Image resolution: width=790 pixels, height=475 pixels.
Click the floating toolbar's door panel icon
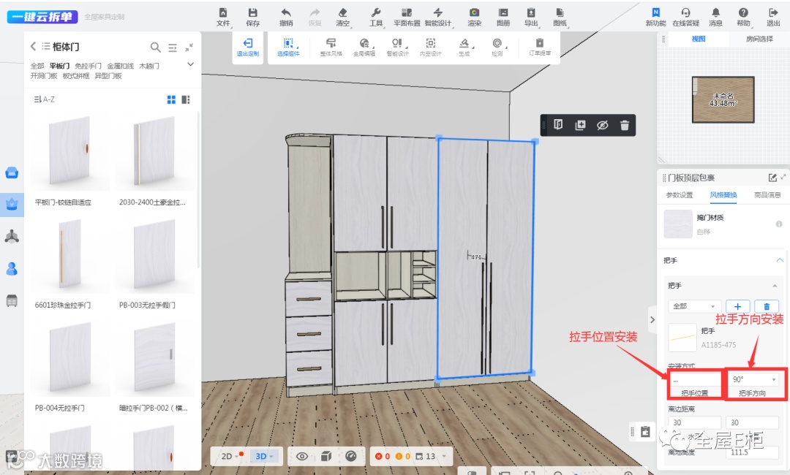558,125
